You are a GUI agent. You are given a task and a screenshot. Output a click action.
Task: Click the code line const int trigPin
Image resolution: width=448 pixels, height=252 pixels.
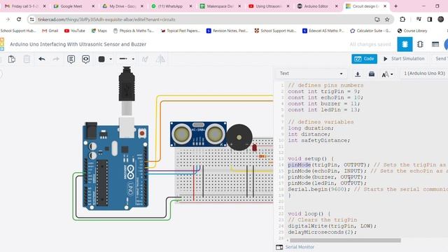click(x=323, y=92)
